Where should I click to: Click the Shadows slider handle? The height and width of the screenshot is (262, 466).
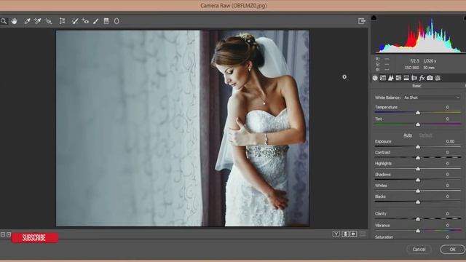[x=418, y=180]
